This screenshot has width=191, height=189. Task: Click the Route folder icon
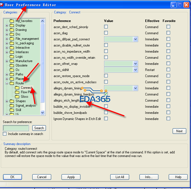click(x=12, y=83)
